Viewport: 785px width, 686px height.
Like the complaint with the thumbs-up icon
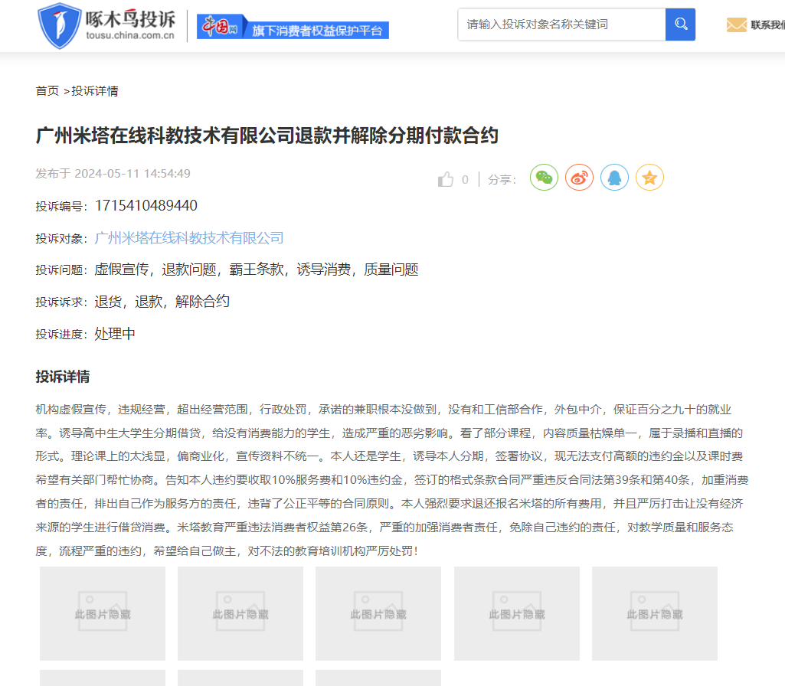(446, 179)
